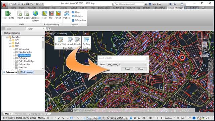The image size is (215, 121).
Task: Click the Save As icon in quick access toolbar
Action: (x=23, y=4)
